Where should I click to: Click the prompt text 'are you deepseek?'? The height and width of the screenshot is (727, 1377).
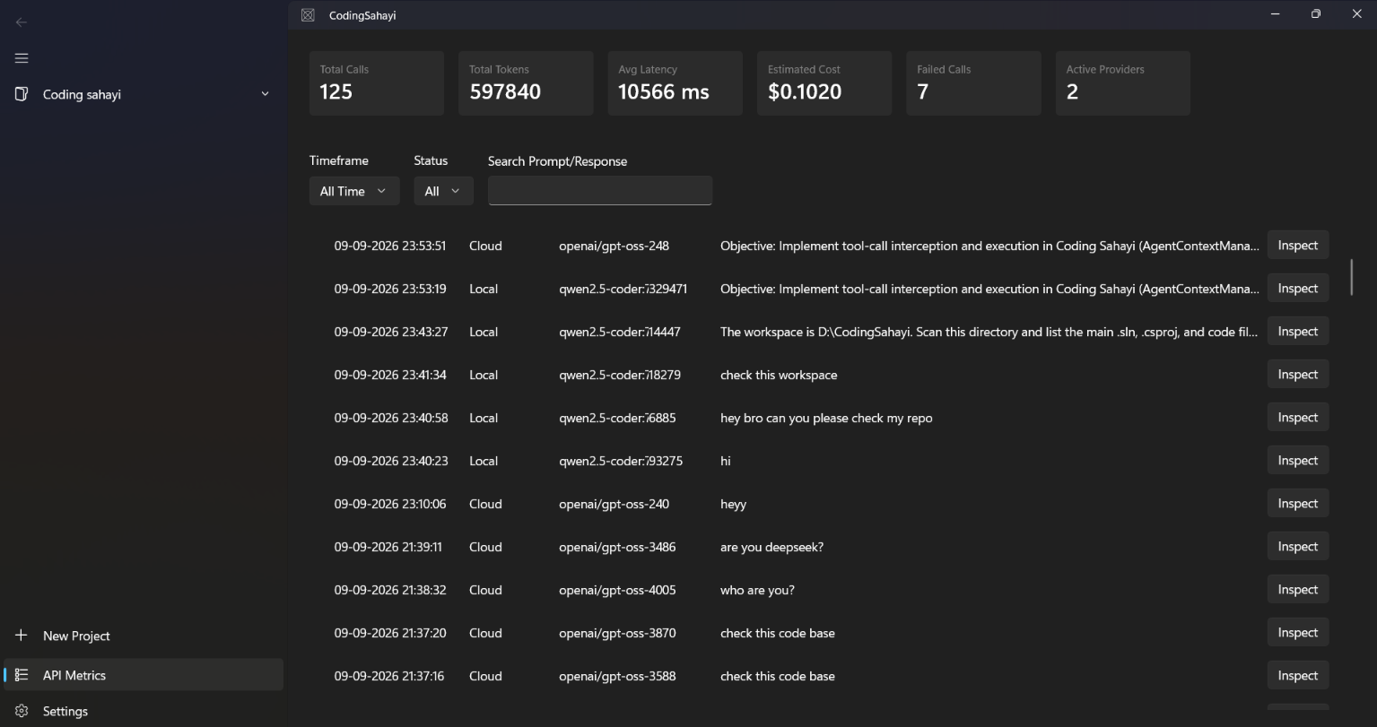coord(771,547)
